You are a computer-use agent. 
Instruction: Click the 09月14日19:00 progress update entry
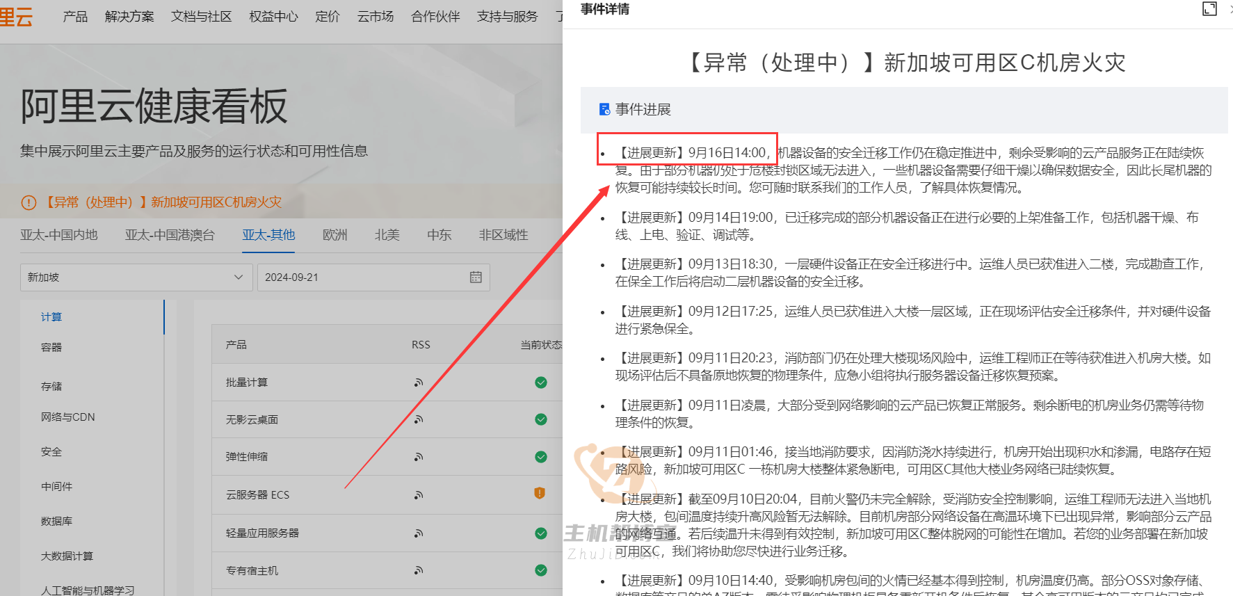pyautogui.click(x=907, y=226)
